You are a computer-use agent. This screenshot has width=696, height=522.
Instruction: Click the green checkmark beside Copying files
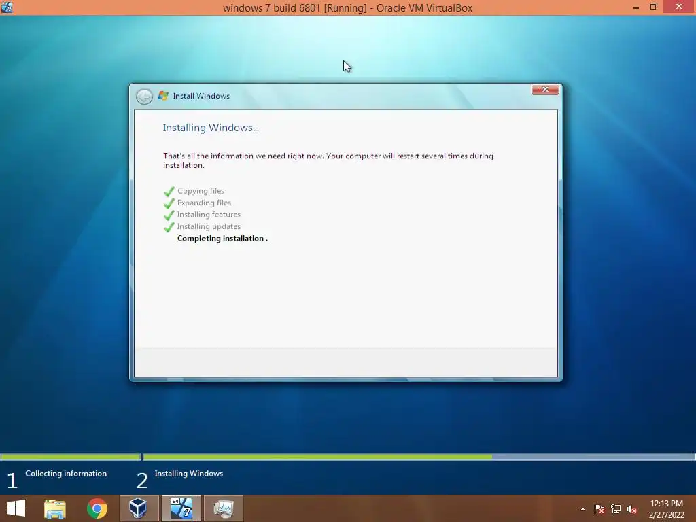(169, 191)
